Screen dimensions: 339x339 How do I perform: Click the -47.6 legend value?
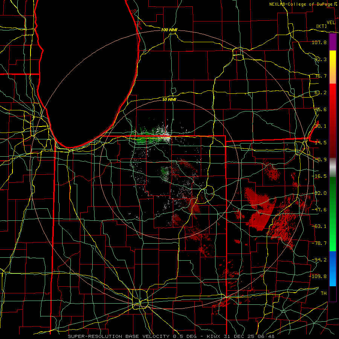319,210
